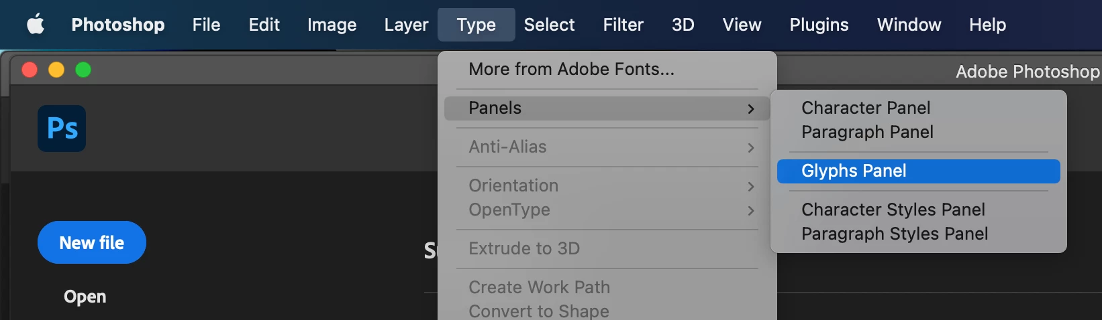Viewport: 1102px width, 320px height.
Task: Open the File menu
Action: coord(206,25)
